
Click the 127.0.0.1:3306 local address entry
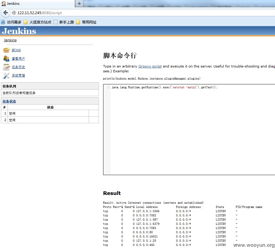(148, 211)
